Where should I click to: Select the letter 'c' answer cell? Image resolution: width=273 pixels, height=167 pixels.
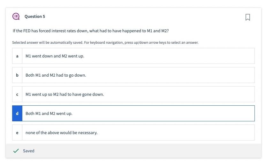17,94
